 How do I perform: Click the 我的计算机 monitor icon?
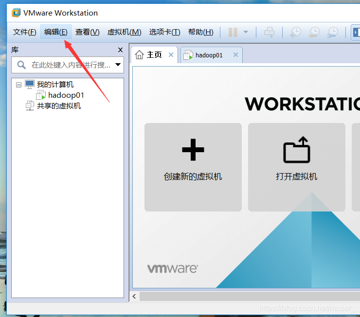[30, 84]
